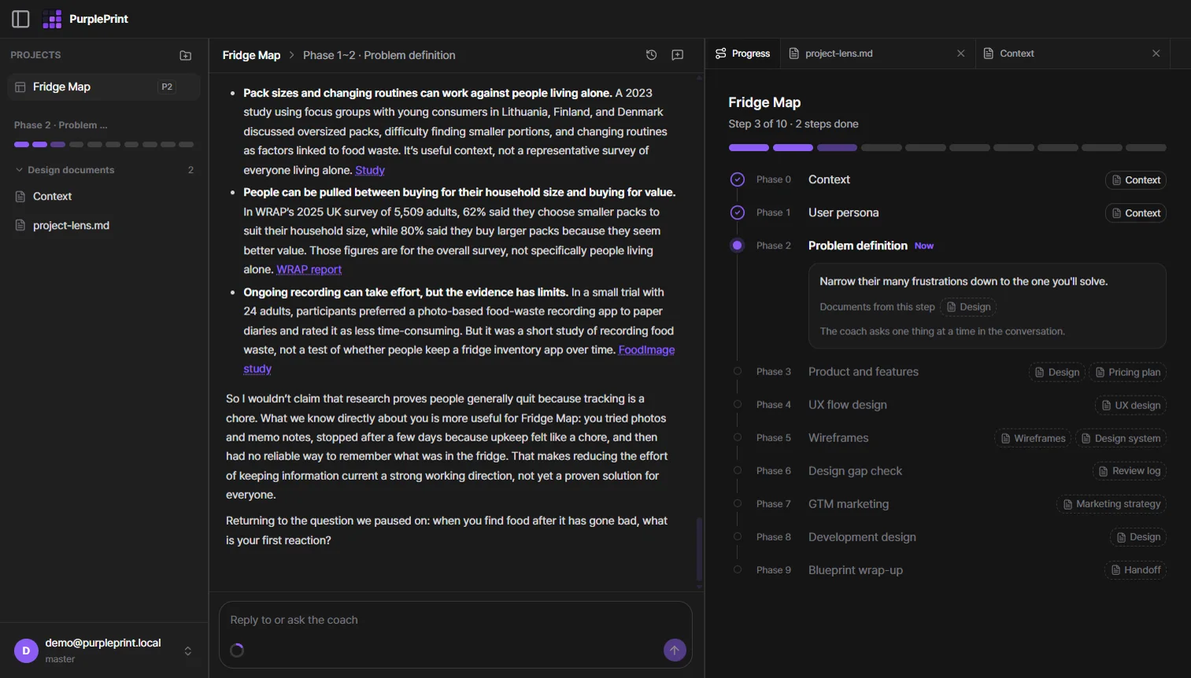The height and width of the screenshot is (678, 1191).
Task: Open the conversation history icon
Action: pyautogui.click(x=651, y=55)
